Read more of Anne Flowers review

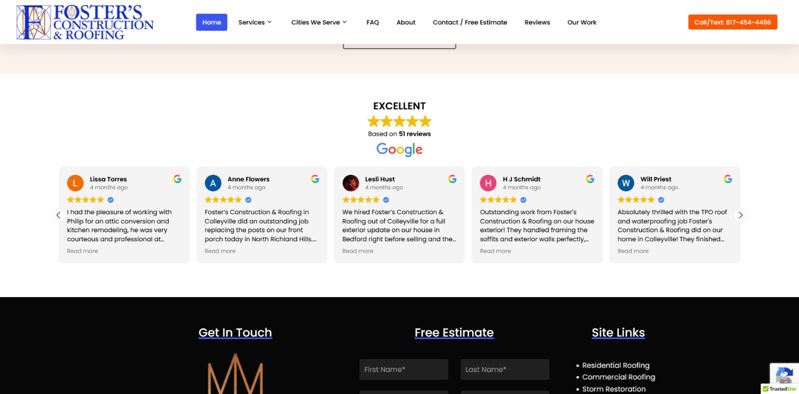click(220, 251)
